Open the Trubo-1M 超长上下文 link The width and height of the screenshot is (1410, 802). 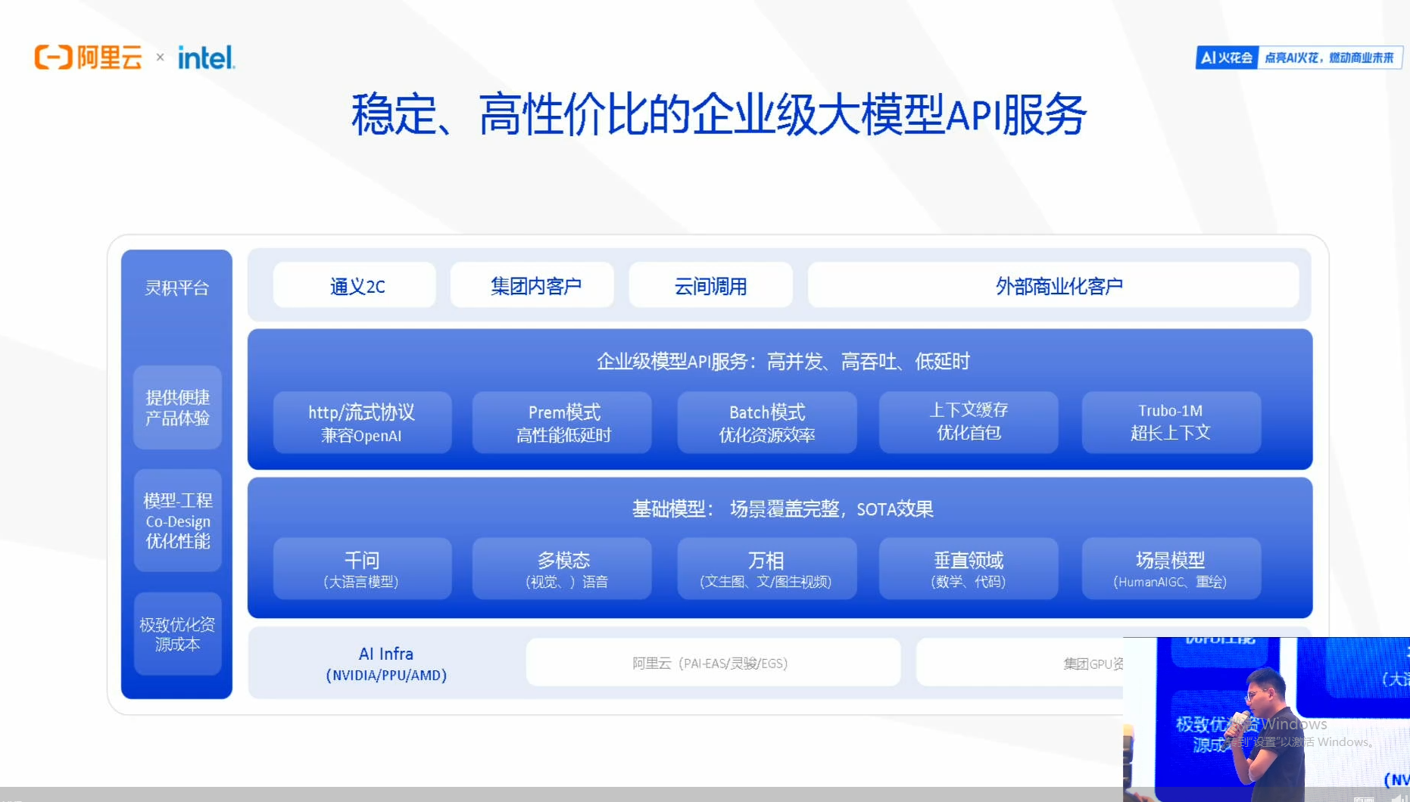click(1171, 422)
